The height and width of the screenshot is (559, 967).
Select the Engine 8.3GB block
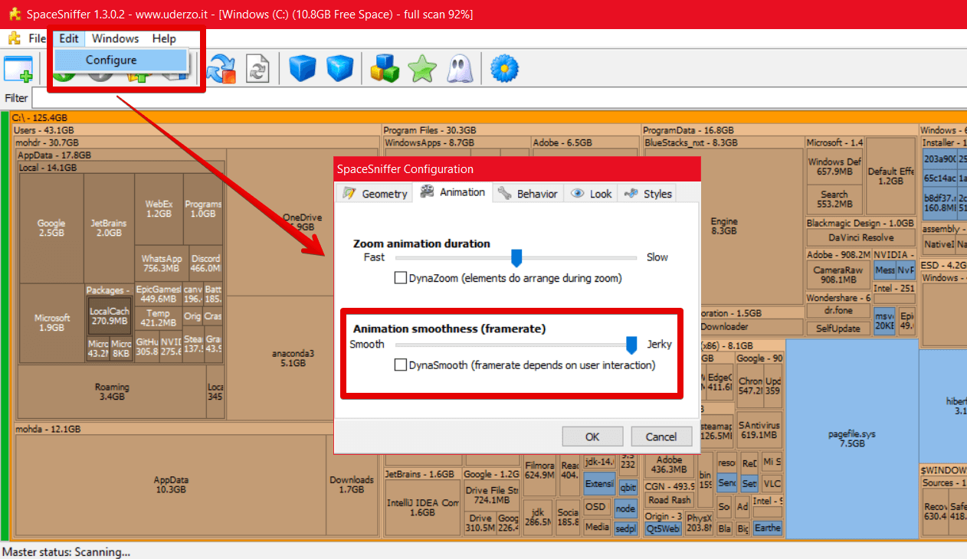click(x=723, y=226)
